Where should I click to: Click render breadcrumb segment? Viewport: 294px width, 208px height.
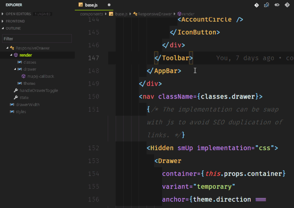tap(188, 14)
